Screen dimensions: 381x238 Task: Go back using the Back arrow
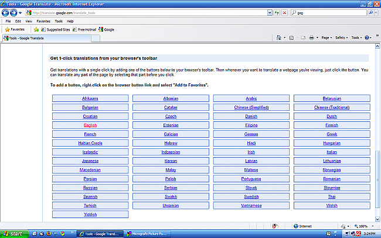pos(5,13)
